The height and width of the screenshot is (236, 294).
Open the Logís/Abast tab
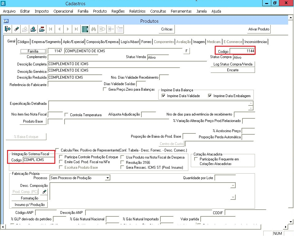coord(130,42)
